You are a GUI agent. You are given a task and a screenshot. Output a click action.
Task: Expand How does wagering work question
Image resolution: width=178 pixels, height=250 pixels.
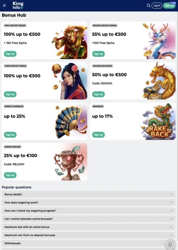click(89, 202)
